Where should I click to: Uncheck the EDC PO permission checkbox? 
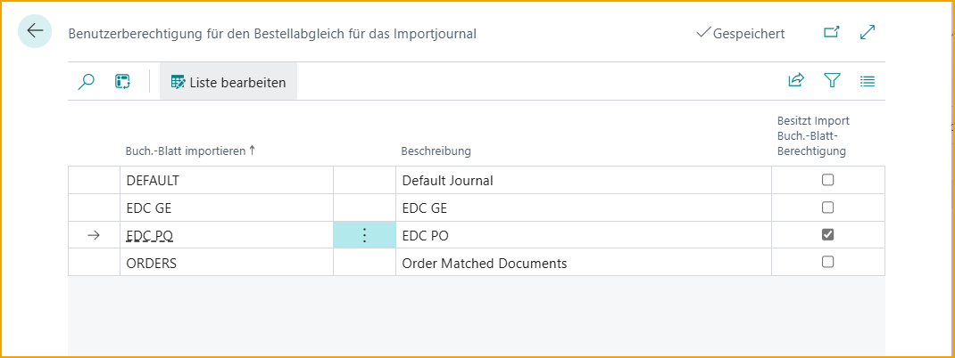828,235
